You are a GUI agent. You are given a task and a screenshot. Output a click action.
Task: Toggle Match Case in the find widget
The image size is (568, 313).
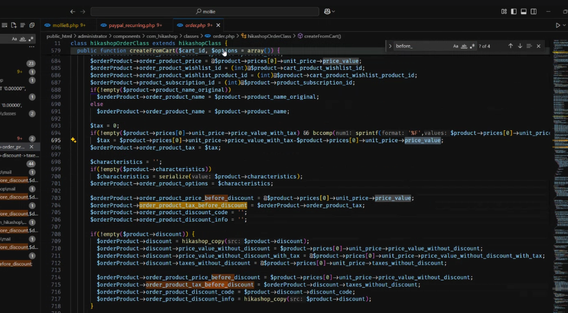coord(456,46)
